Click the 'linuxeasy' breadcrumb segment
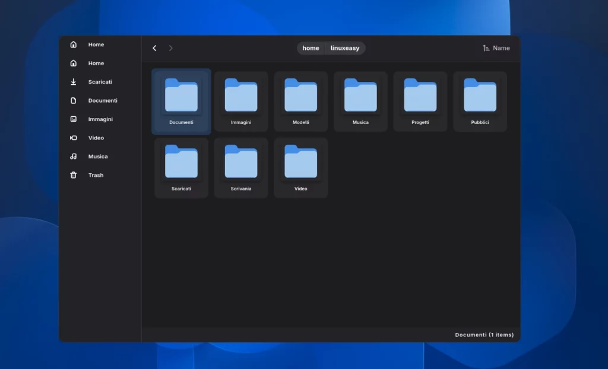Image resolution: width=608 pixels, height=369 pixels. click(x=345, y=48)
